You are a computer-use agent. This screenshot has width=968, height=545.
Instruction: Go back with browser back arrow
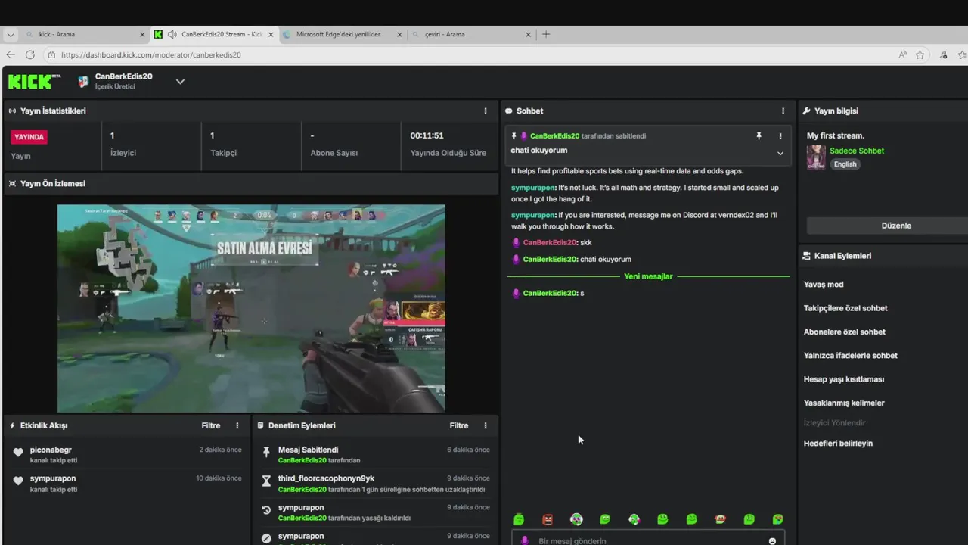point(11,54)
